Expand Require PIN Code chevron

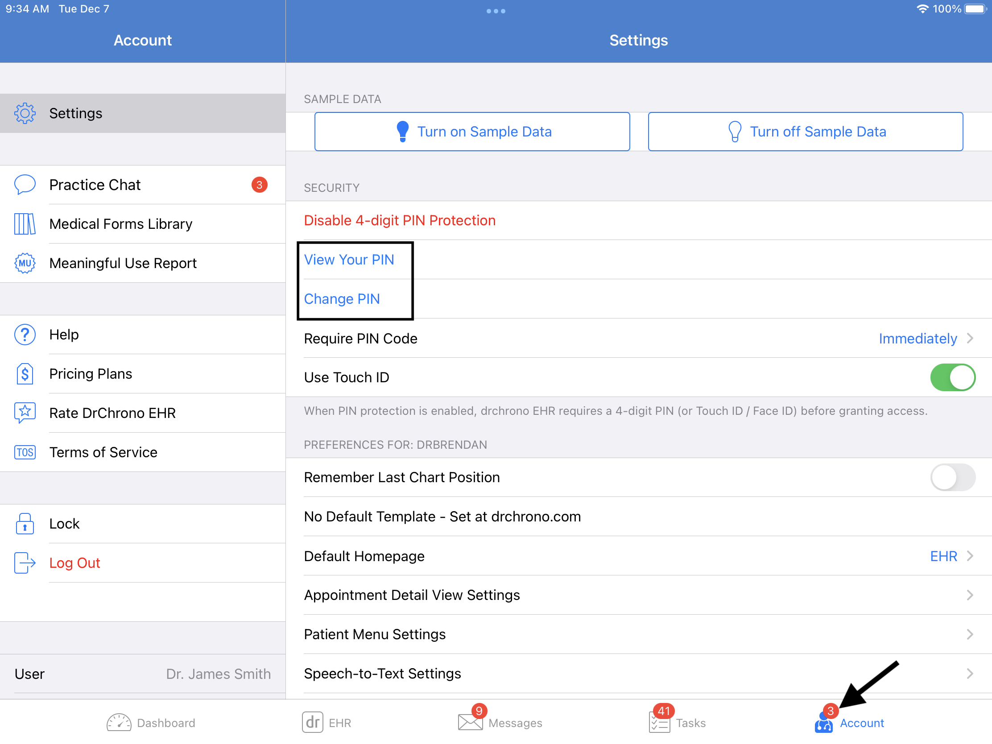(x=970, y=338)
